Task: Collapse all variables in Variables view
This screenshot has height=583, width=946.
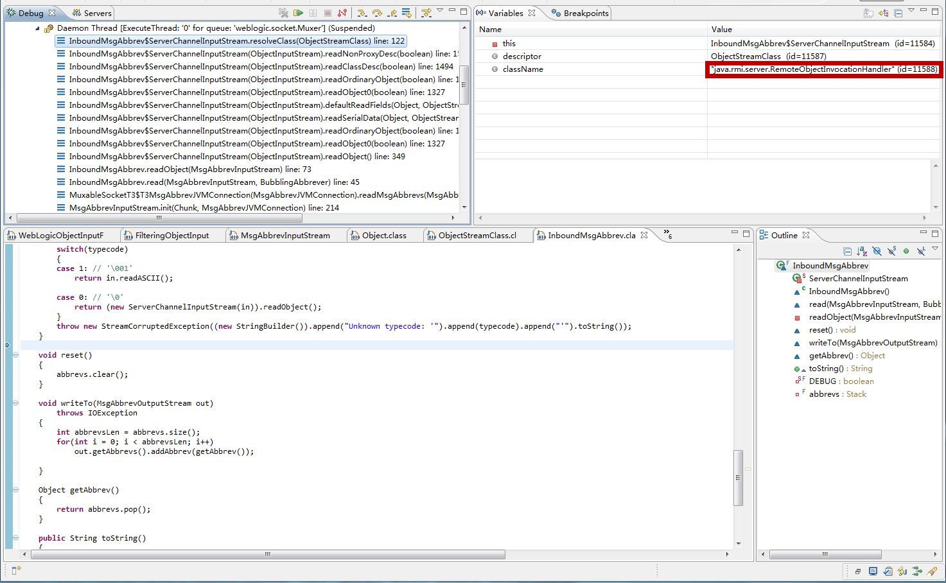Action: tap(898, 13)
